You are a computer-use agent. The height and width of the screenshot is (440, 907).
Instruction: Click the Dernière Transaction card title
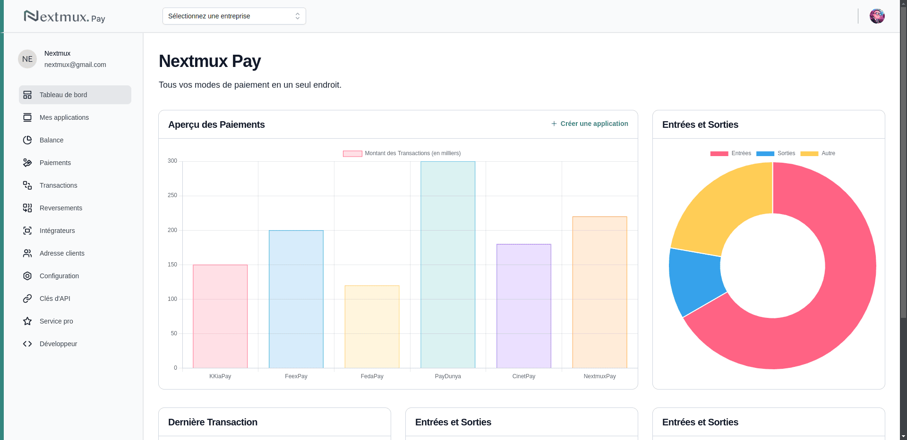213,422
